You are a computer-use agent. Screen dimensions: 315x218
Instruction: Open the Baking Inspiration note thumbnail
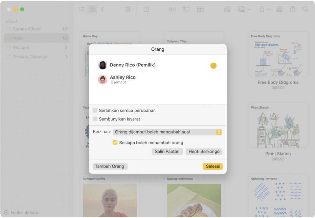tap(194, 196)
